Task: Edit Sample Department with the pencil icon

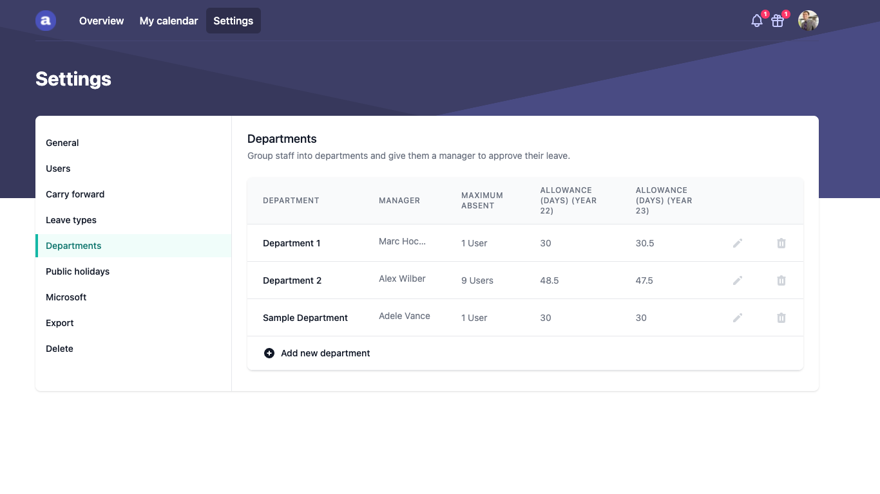Action: click(738, 317)
